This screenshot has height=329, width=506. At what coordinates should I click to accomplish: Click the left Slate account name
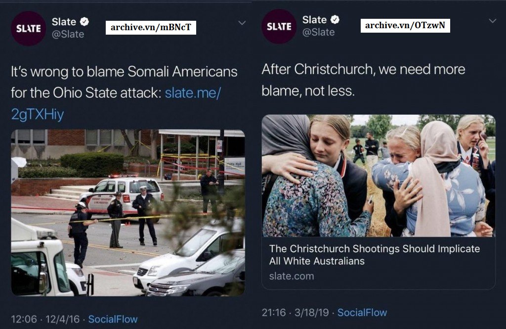64,22
